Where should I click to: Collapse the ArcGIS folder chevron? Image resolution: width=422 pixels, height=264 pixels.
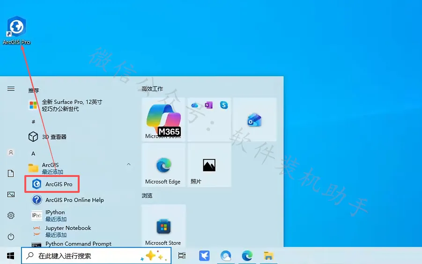click(129, 164)
